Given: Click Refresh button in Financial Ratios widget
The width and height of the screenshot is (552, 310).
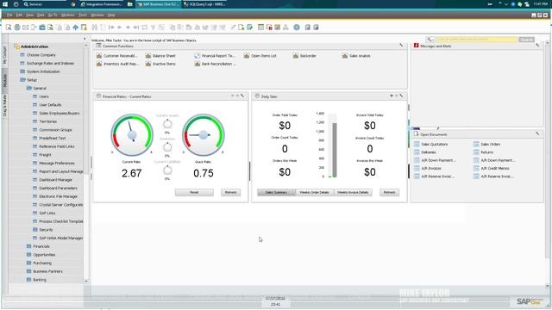Looking at the screenshot, I should click(230, 192).
